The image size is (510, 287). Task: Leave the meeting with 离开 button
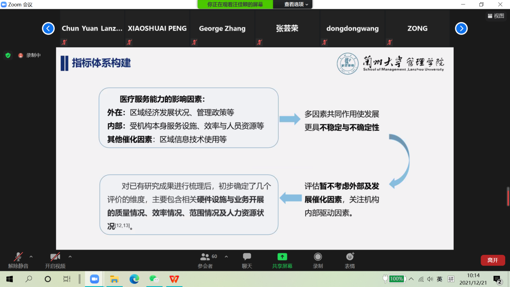coord(493,260)
